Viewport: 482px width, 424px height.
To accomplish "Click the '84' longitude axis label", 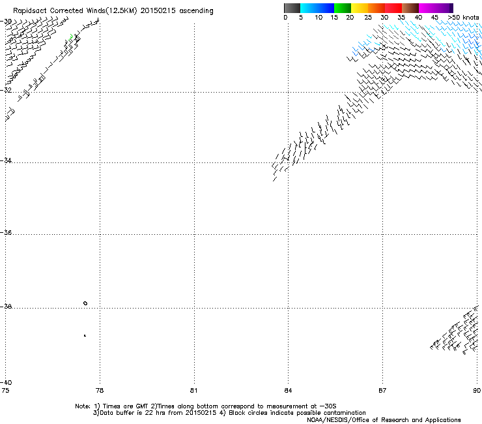I will click(x=288, y=391).
